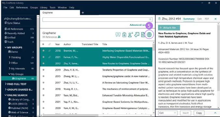Open the References menu
The width and height of the screenshot is (220, 117).
click(22, 7)
